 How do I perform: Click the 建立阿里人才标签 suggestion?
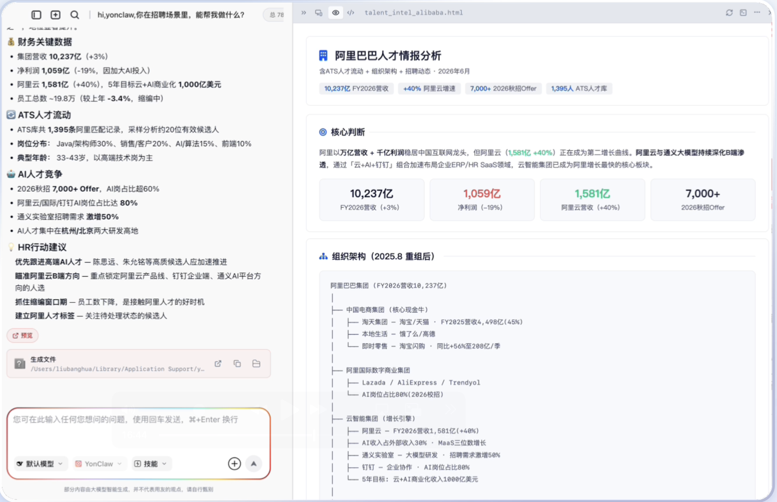pos(91,316)
